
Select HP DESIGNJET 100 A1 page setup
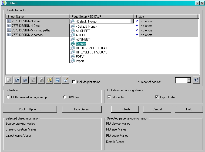[91, 48]
